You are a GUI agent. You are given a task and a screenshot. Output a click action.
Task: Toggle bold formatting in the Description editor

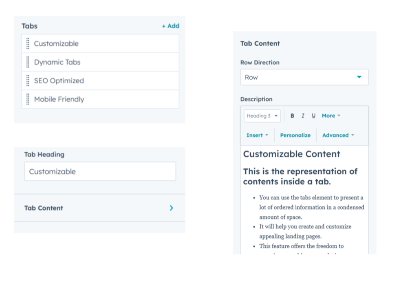pos(292,115)
